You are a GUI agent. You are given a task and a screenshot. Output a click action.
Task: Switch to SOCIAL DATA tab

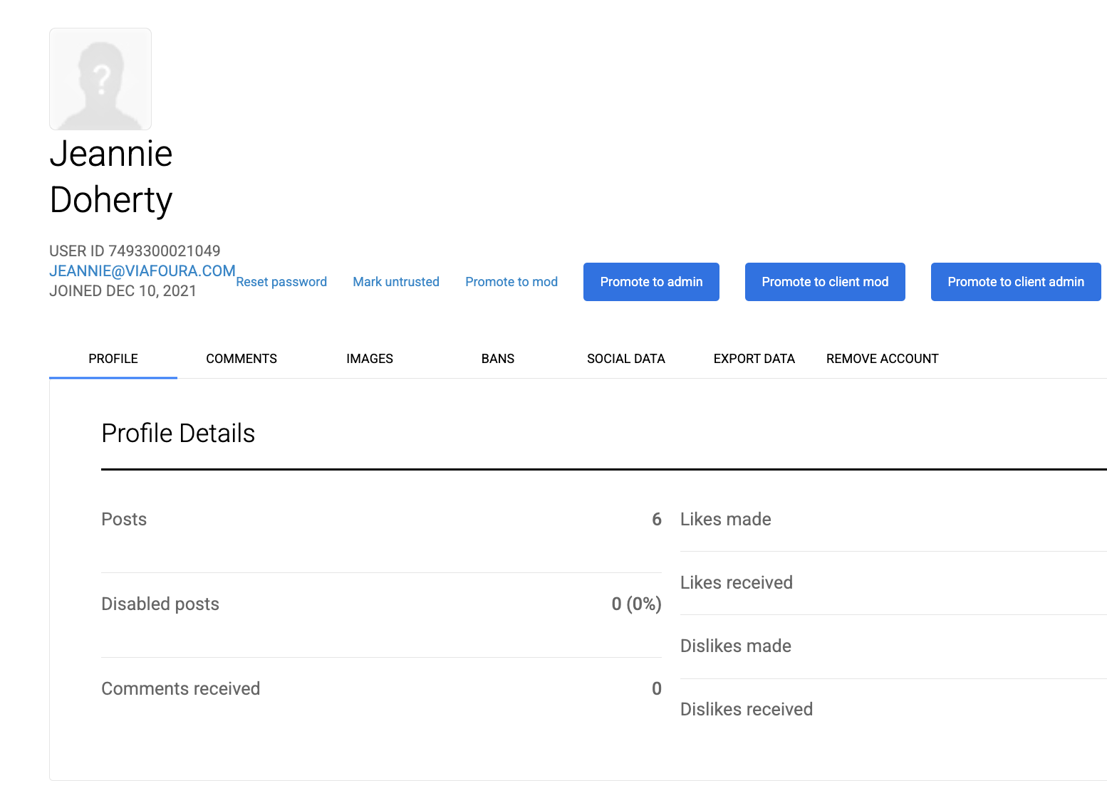click(x=626, y=359)
